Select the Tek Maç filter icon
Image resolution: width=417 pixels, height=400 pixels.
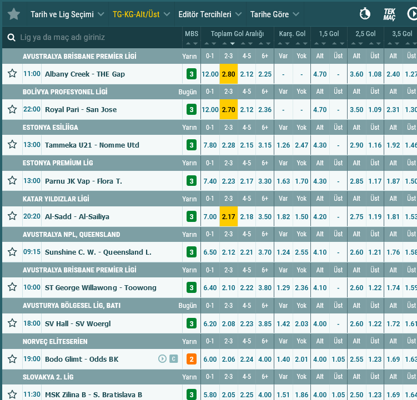coord(389,14)
